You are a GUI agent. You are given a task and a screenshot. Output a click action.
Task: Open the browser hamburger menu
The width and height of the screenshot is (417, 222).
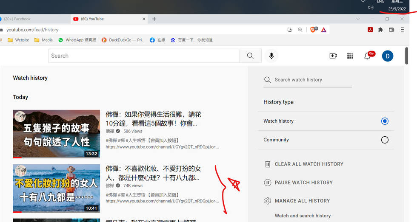403,30
